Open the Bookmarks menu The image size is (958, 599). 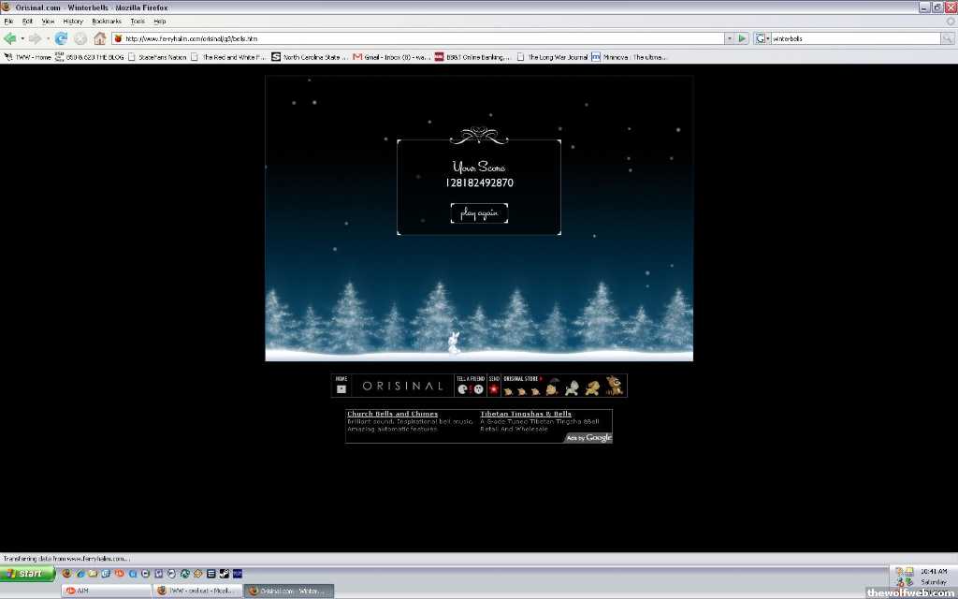click(106, 21)
